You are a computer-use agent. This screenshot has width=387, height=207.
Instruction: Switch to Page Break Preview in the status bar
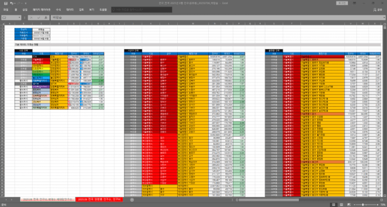pos(349,204)
